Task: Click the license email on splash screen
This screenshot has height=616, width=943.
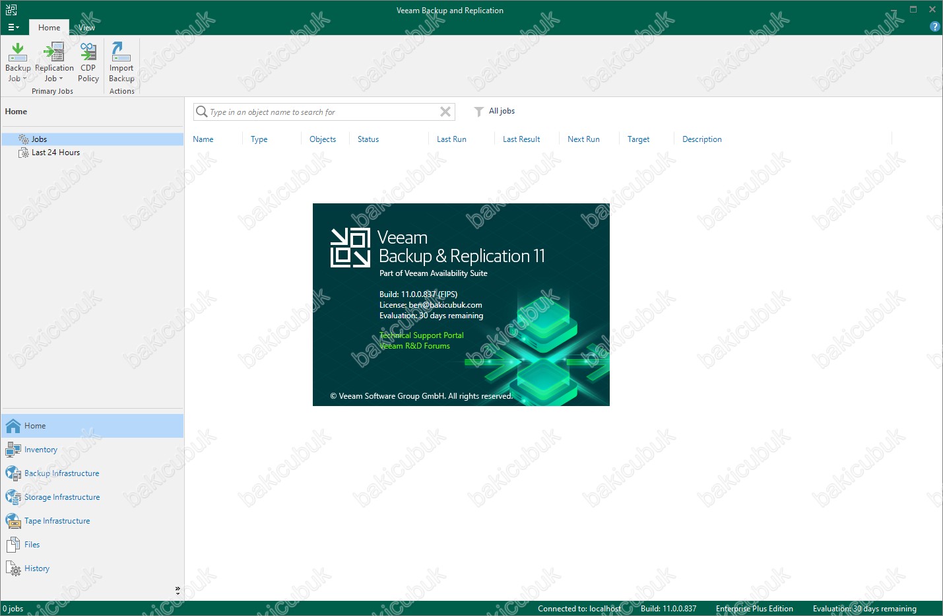Action: [x=445, y=305]
